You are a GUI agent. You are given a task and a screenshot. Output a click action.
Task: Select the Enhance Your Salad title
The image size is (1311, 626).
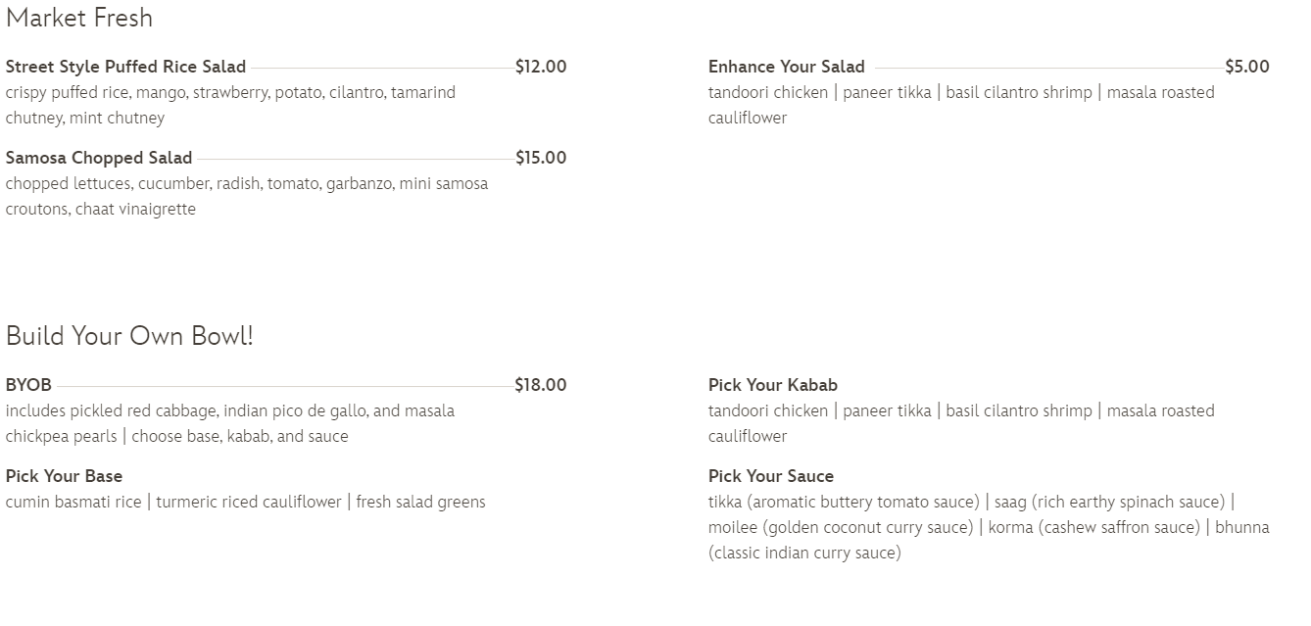[786, 67]
